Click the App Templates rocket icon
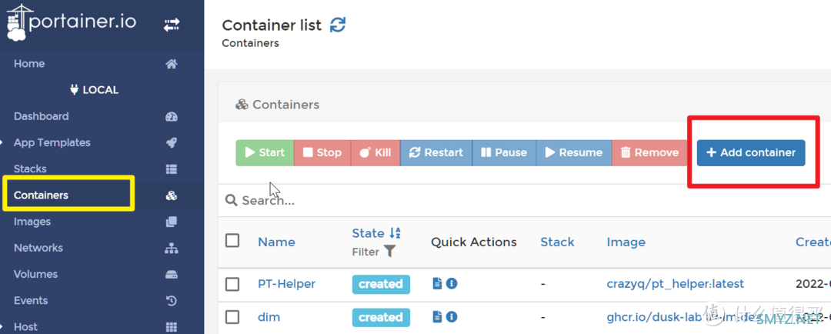Screen dimensions: 831x334 pyautogui.click(x=172, y=143)
